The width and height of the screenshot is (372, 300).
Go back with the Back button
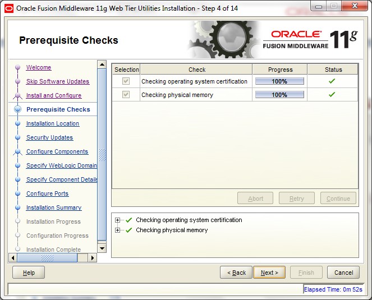point(236,273)
